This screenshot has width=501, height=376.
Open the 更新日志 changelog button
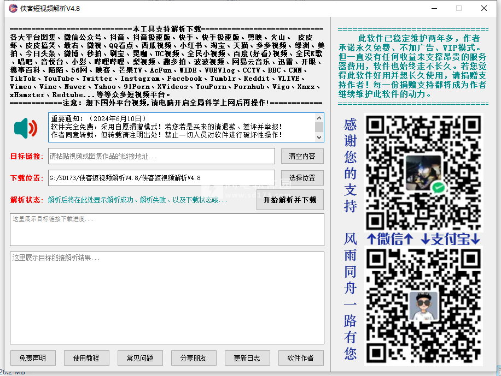point(247,358)
